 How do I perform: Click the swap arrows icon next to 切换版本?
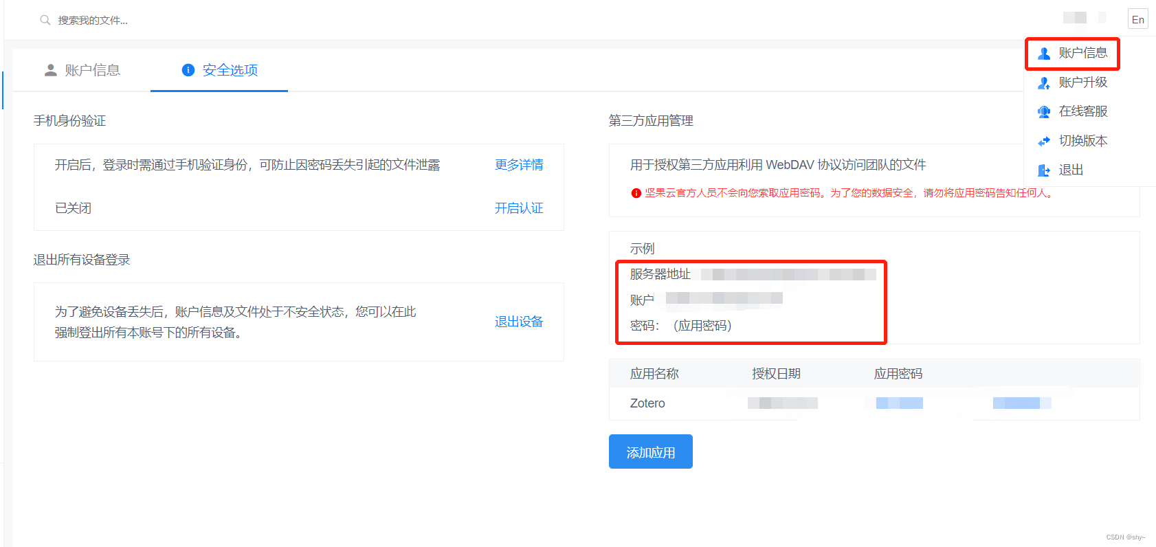[1044, 141]
